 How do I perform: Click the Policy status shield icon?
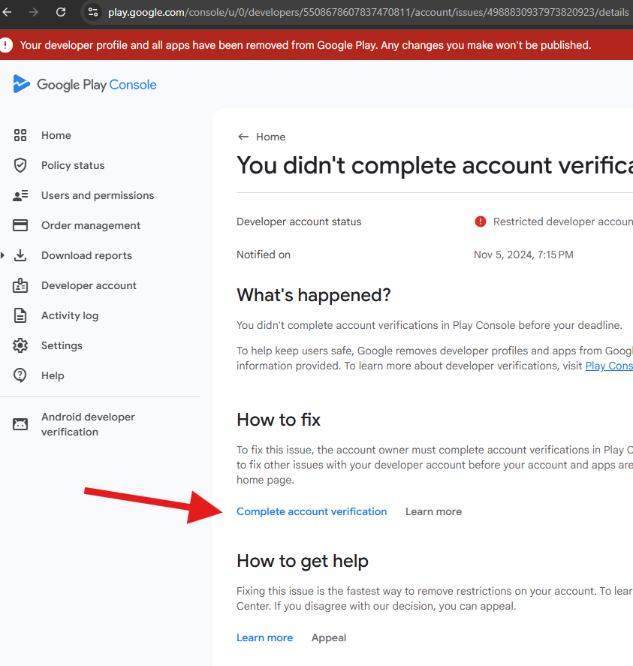click(20, 165)
